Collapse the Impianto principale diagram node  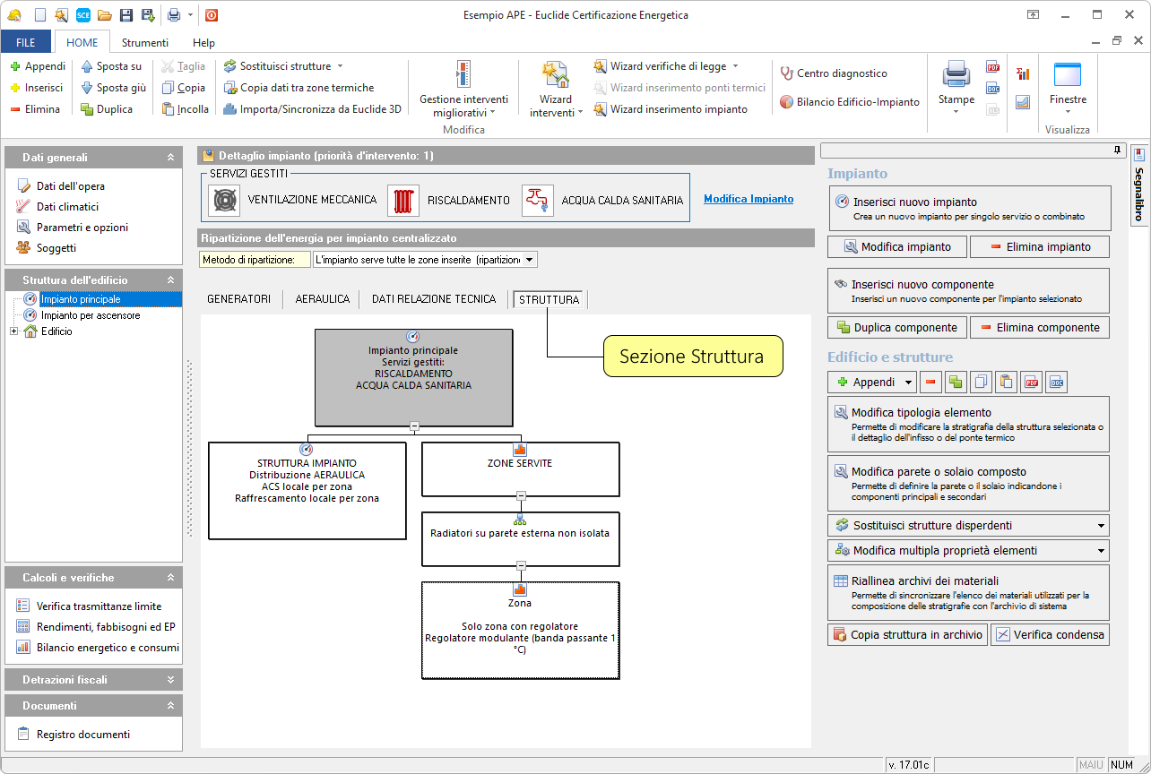pyautogui.click(x=414, y=426)
